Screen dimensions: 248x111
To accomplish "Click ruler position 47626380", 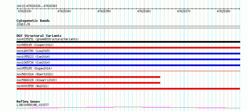I will tap(224, 11).
